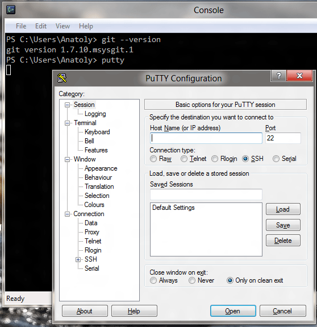Open Rlogin settings in category tree
This screenshot has height=327, width=317.
pos(93,250)
